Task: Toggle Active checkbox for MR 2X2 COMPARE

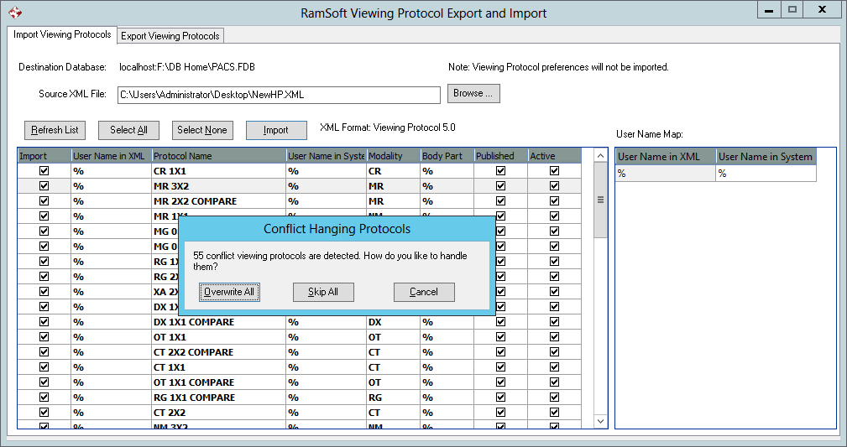Action: [554, 200]
